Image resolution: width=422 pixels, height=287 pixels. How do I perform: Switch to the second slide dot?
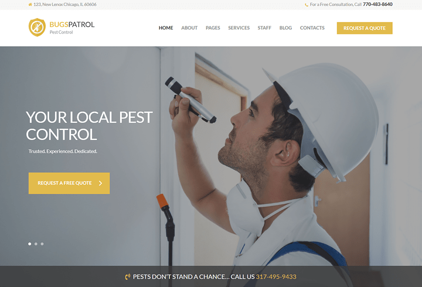point(36,244)
